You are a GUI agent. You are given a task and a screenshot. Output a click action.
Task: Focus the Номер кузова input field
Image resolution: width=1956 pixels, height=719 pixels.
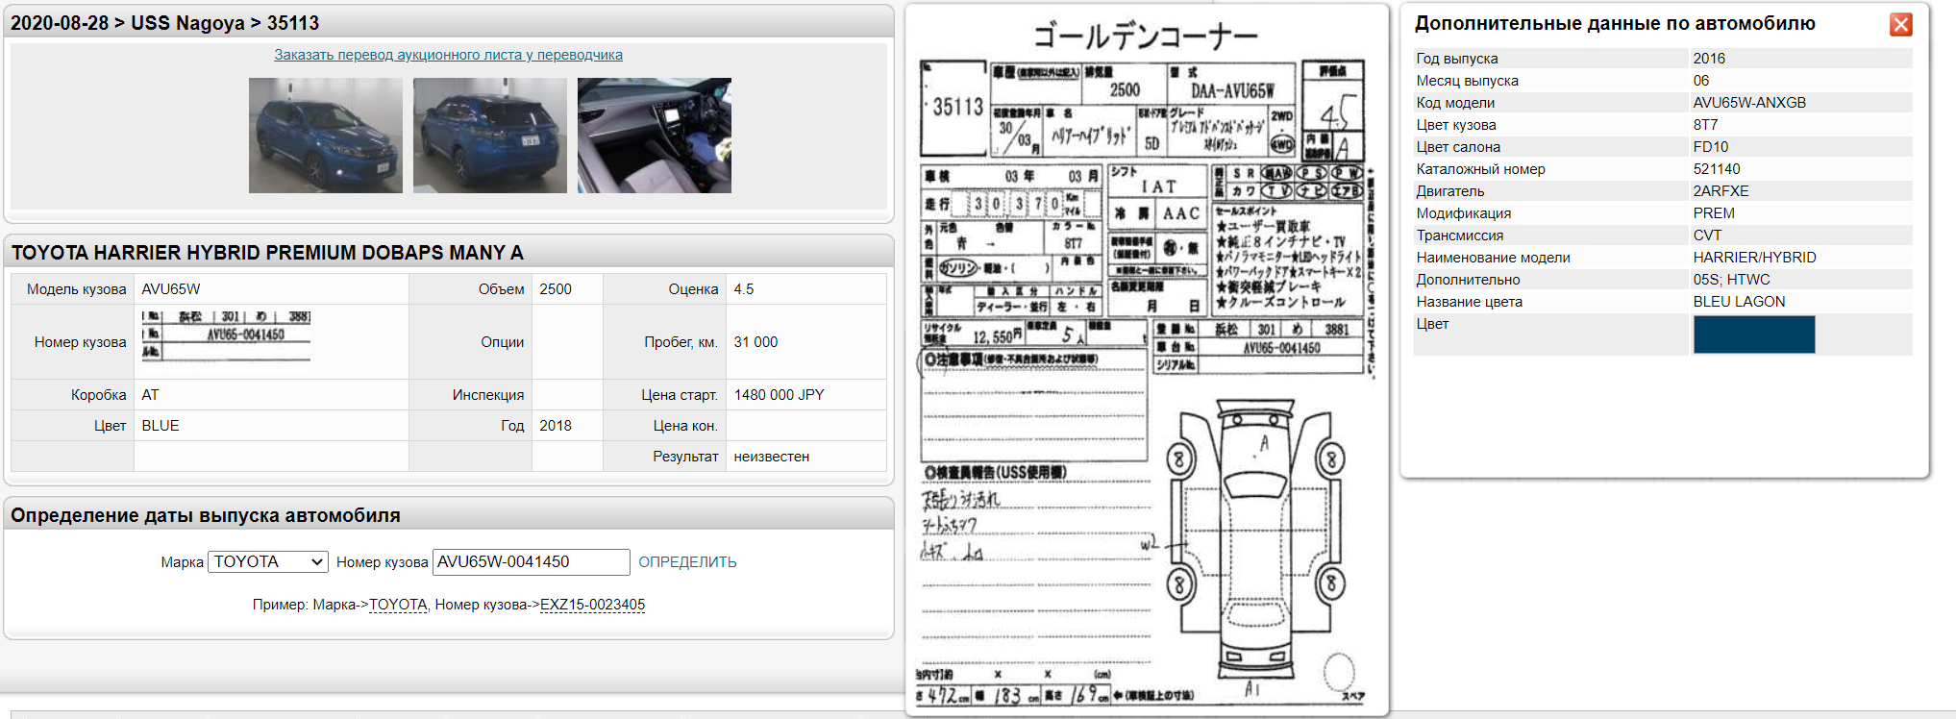point(531,561)
